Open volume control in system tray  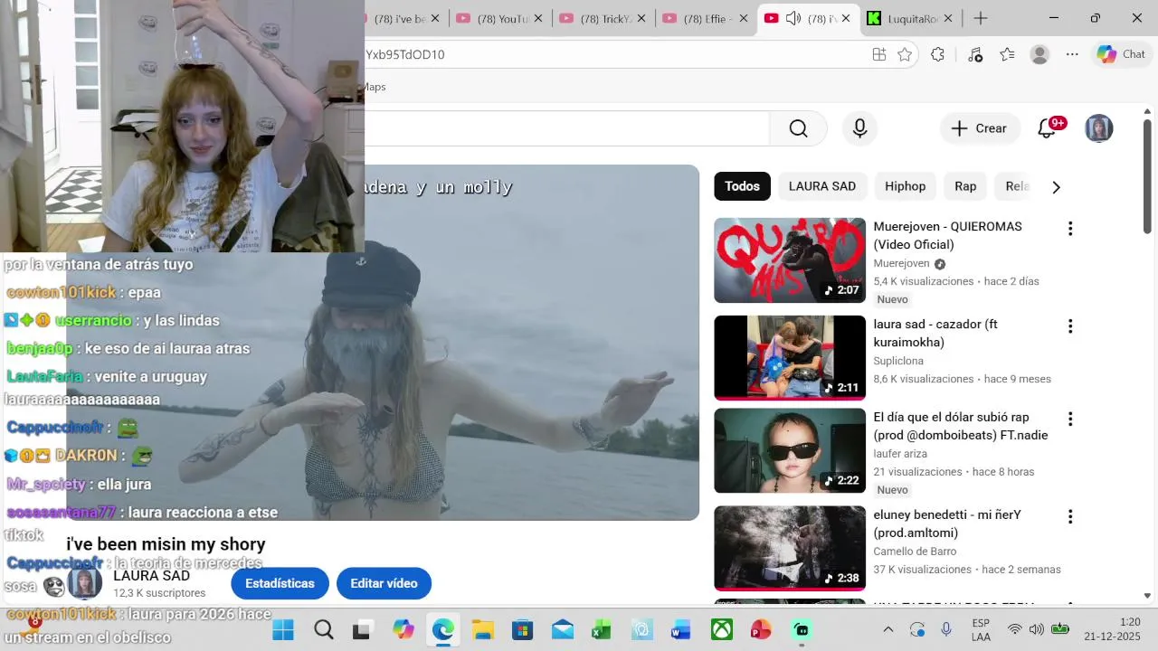click(x=1037, y=629)
